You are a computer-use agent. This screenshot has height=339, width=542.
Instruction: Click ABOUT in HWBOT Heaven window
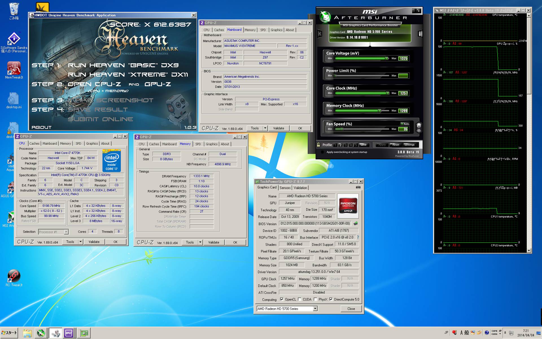click(41, 127)
